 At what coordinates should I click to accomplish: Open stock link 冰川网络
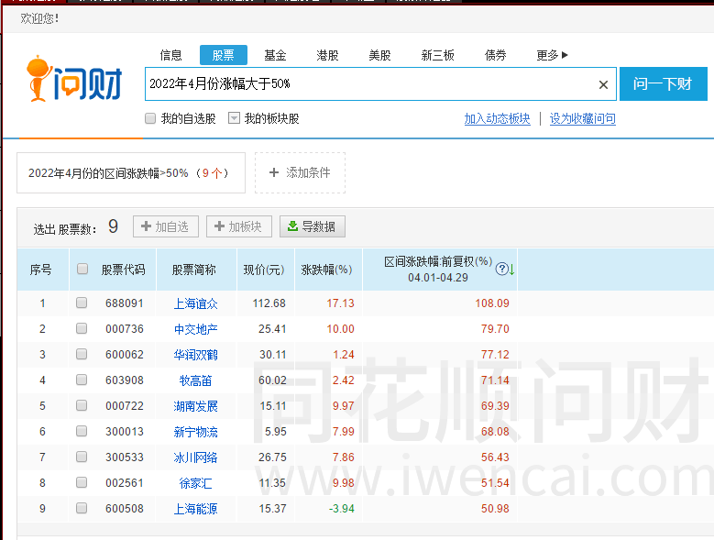(196, 457)
